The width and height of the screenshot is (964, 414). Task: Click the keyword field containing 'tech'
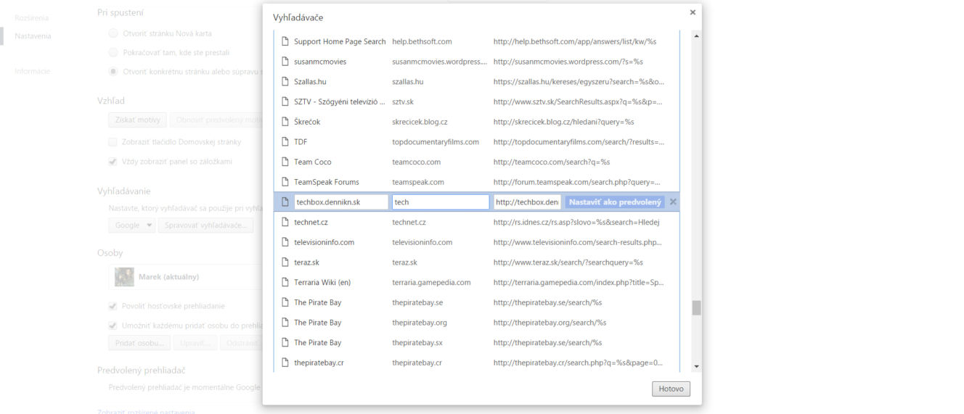click(440, 202)
